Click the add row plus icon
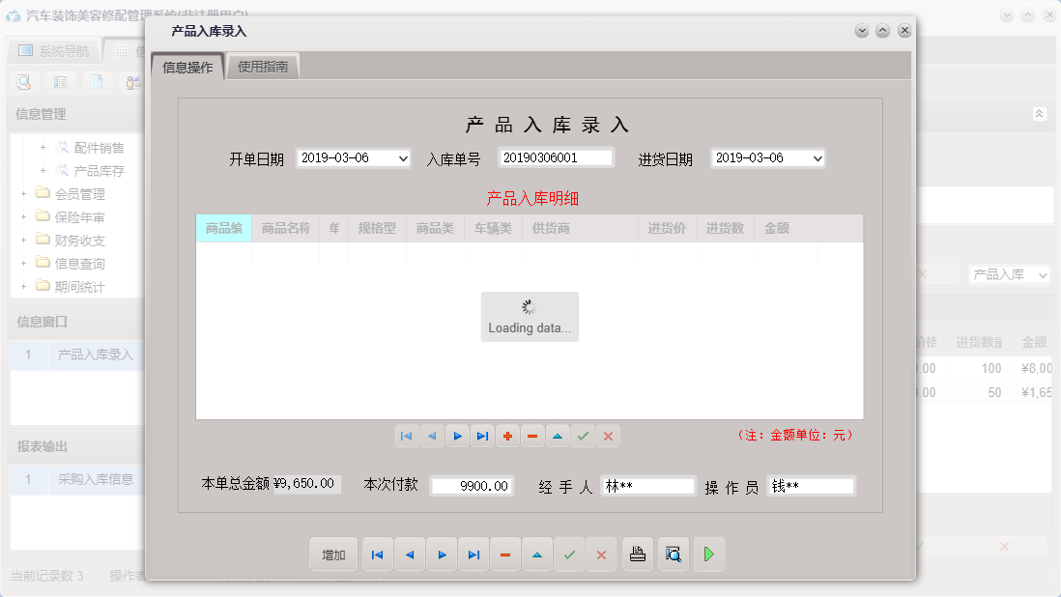This screenshot has width=1061, height=597. click(x=507, y=436)
